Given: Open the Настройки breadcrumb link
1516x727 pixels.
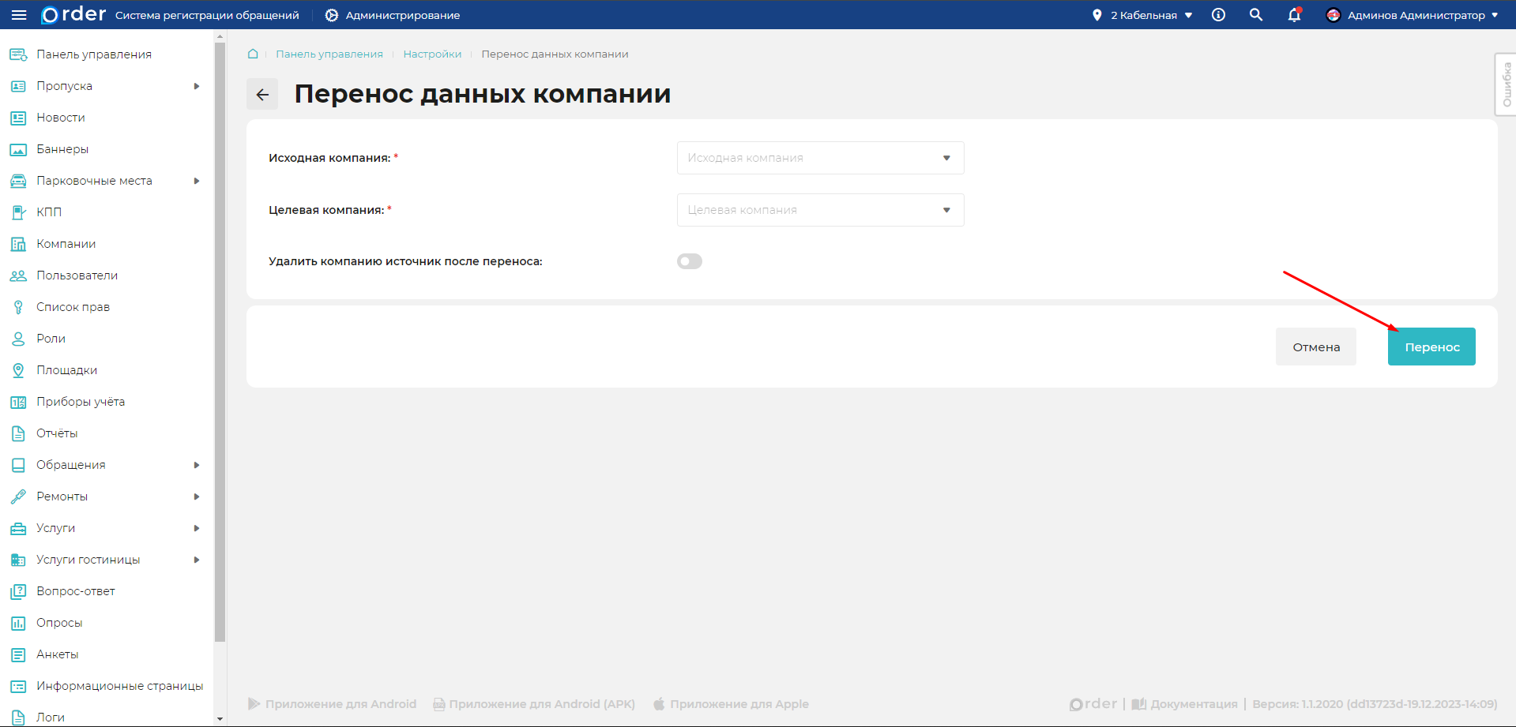Looking at the screenshot, I should (432, 54).
